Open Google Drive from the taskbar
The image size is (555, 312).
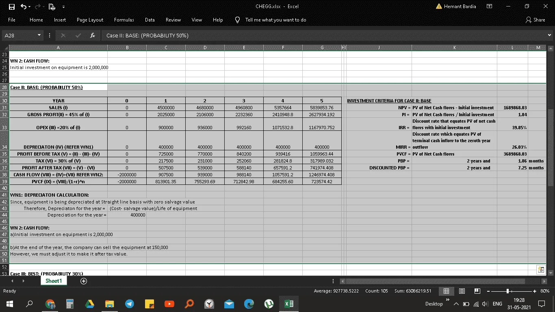(x=89, y=303)
